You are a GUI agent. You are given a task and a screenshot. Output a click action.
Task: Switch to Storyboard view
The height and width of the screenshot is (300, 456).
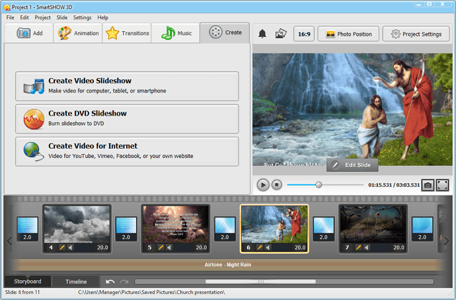pos(28,281)
